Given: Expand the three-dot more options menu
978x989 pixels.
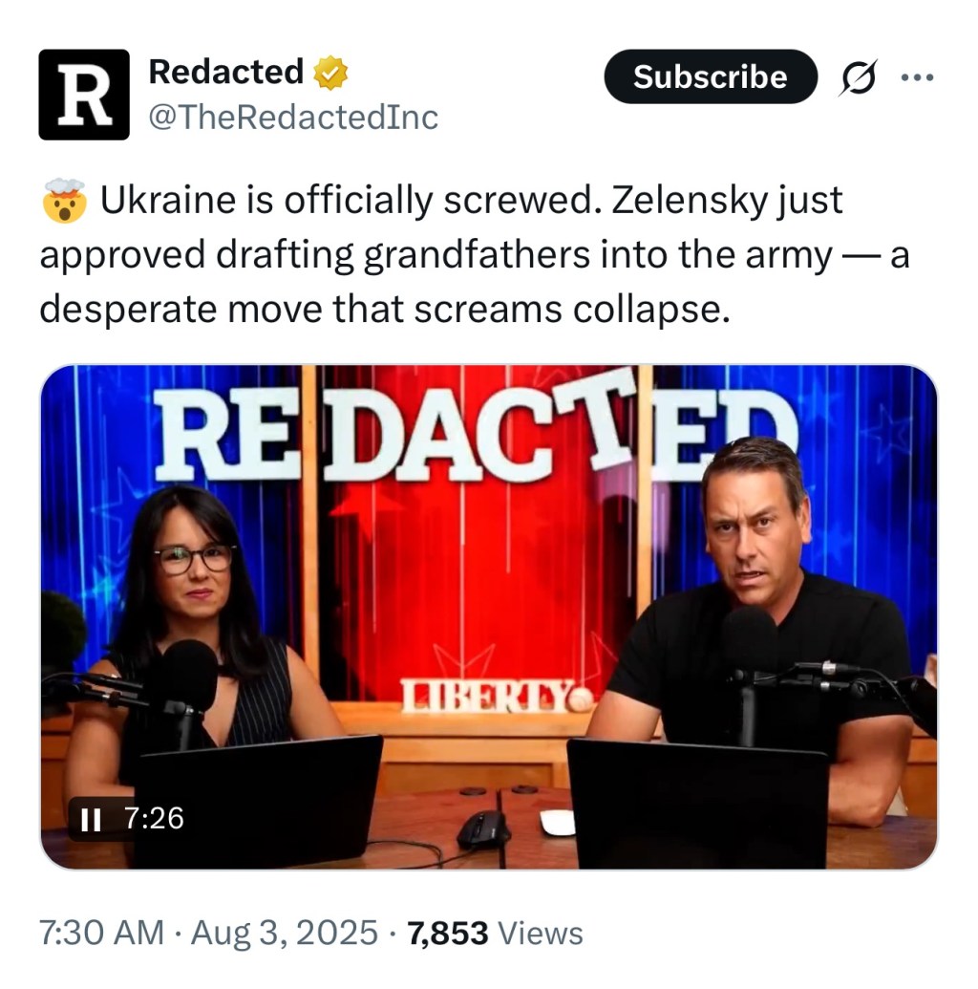Looking at the screenshot, I should (x=917, y=78).
